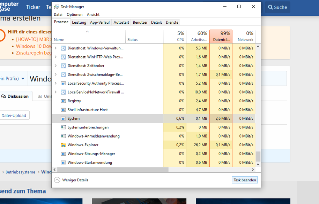Sort by the CPU column header
319x204 pixels.
175,36
